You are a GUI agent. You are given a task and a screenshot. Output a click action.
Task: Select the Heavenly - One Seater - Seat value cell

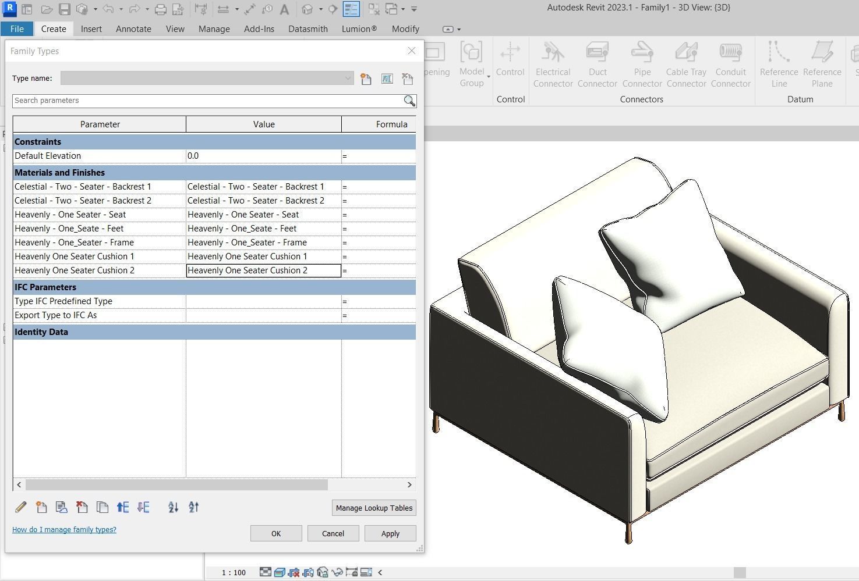click(x=263, y=215)
